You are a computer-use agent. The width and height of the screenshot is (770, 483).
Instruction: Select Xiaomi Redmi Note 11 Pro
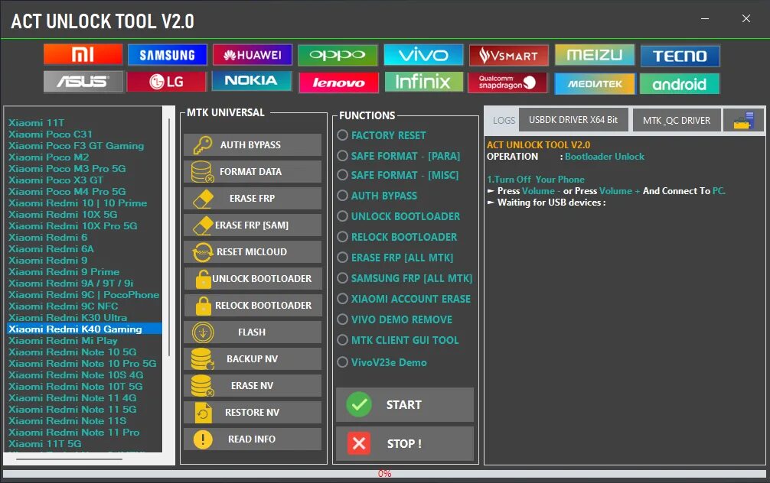coord(73,433)
